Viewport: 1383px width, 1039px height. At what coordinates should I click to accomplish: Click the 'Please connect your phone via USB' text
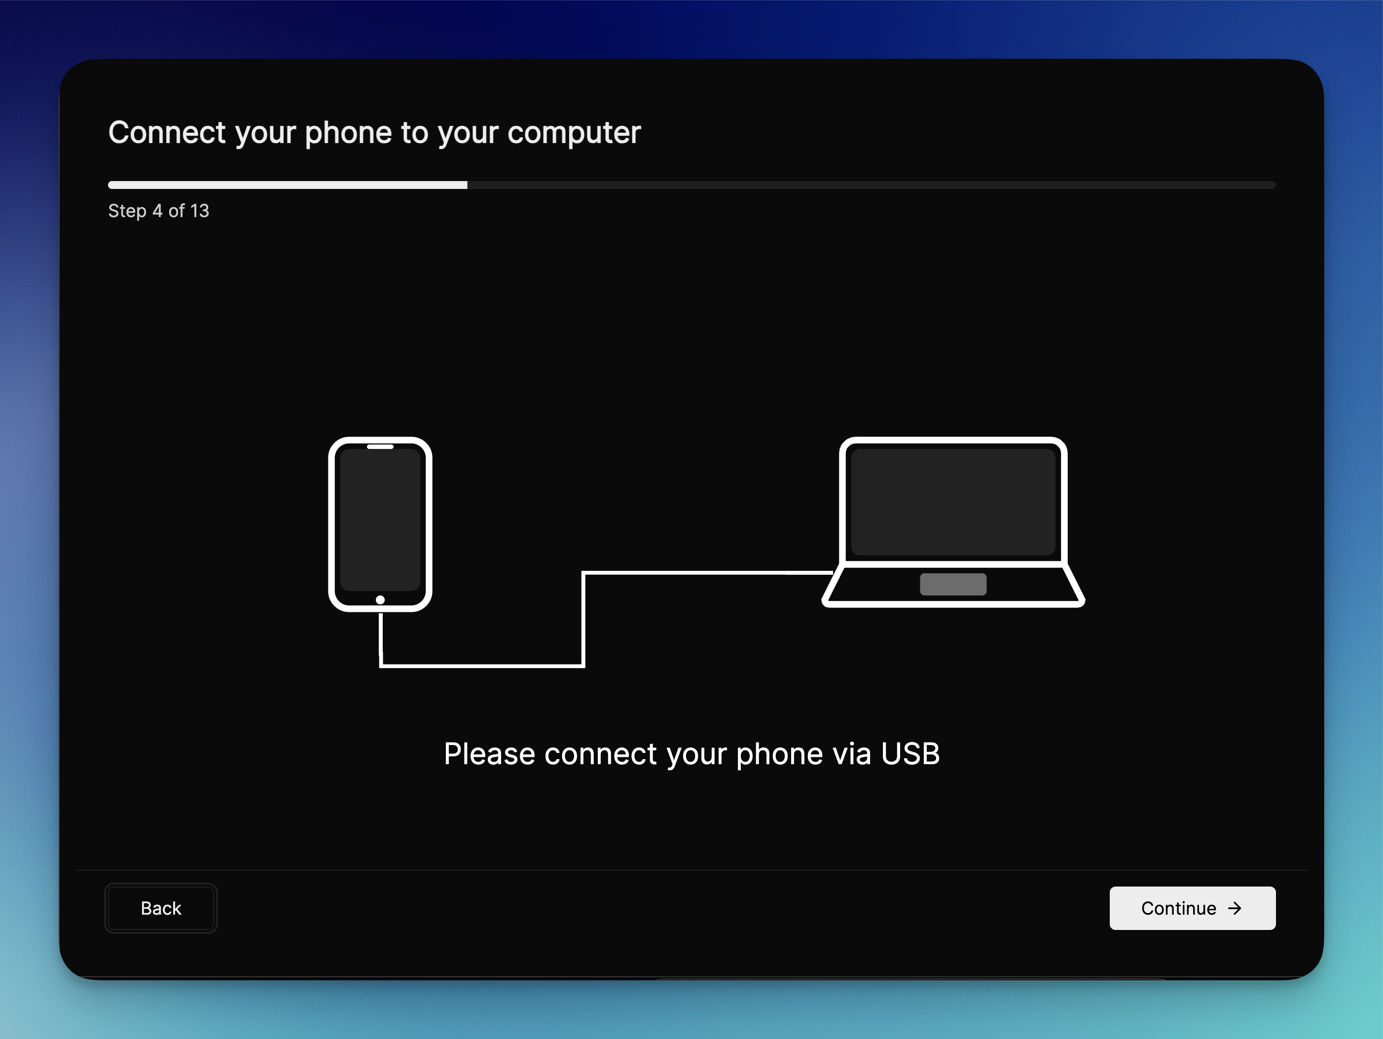pyautogui.click(x=691, y=754)
